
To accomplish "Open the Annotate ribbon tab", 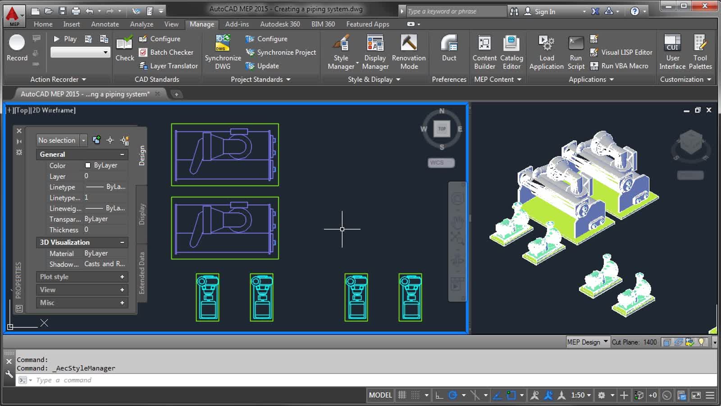I will (105, 24).
